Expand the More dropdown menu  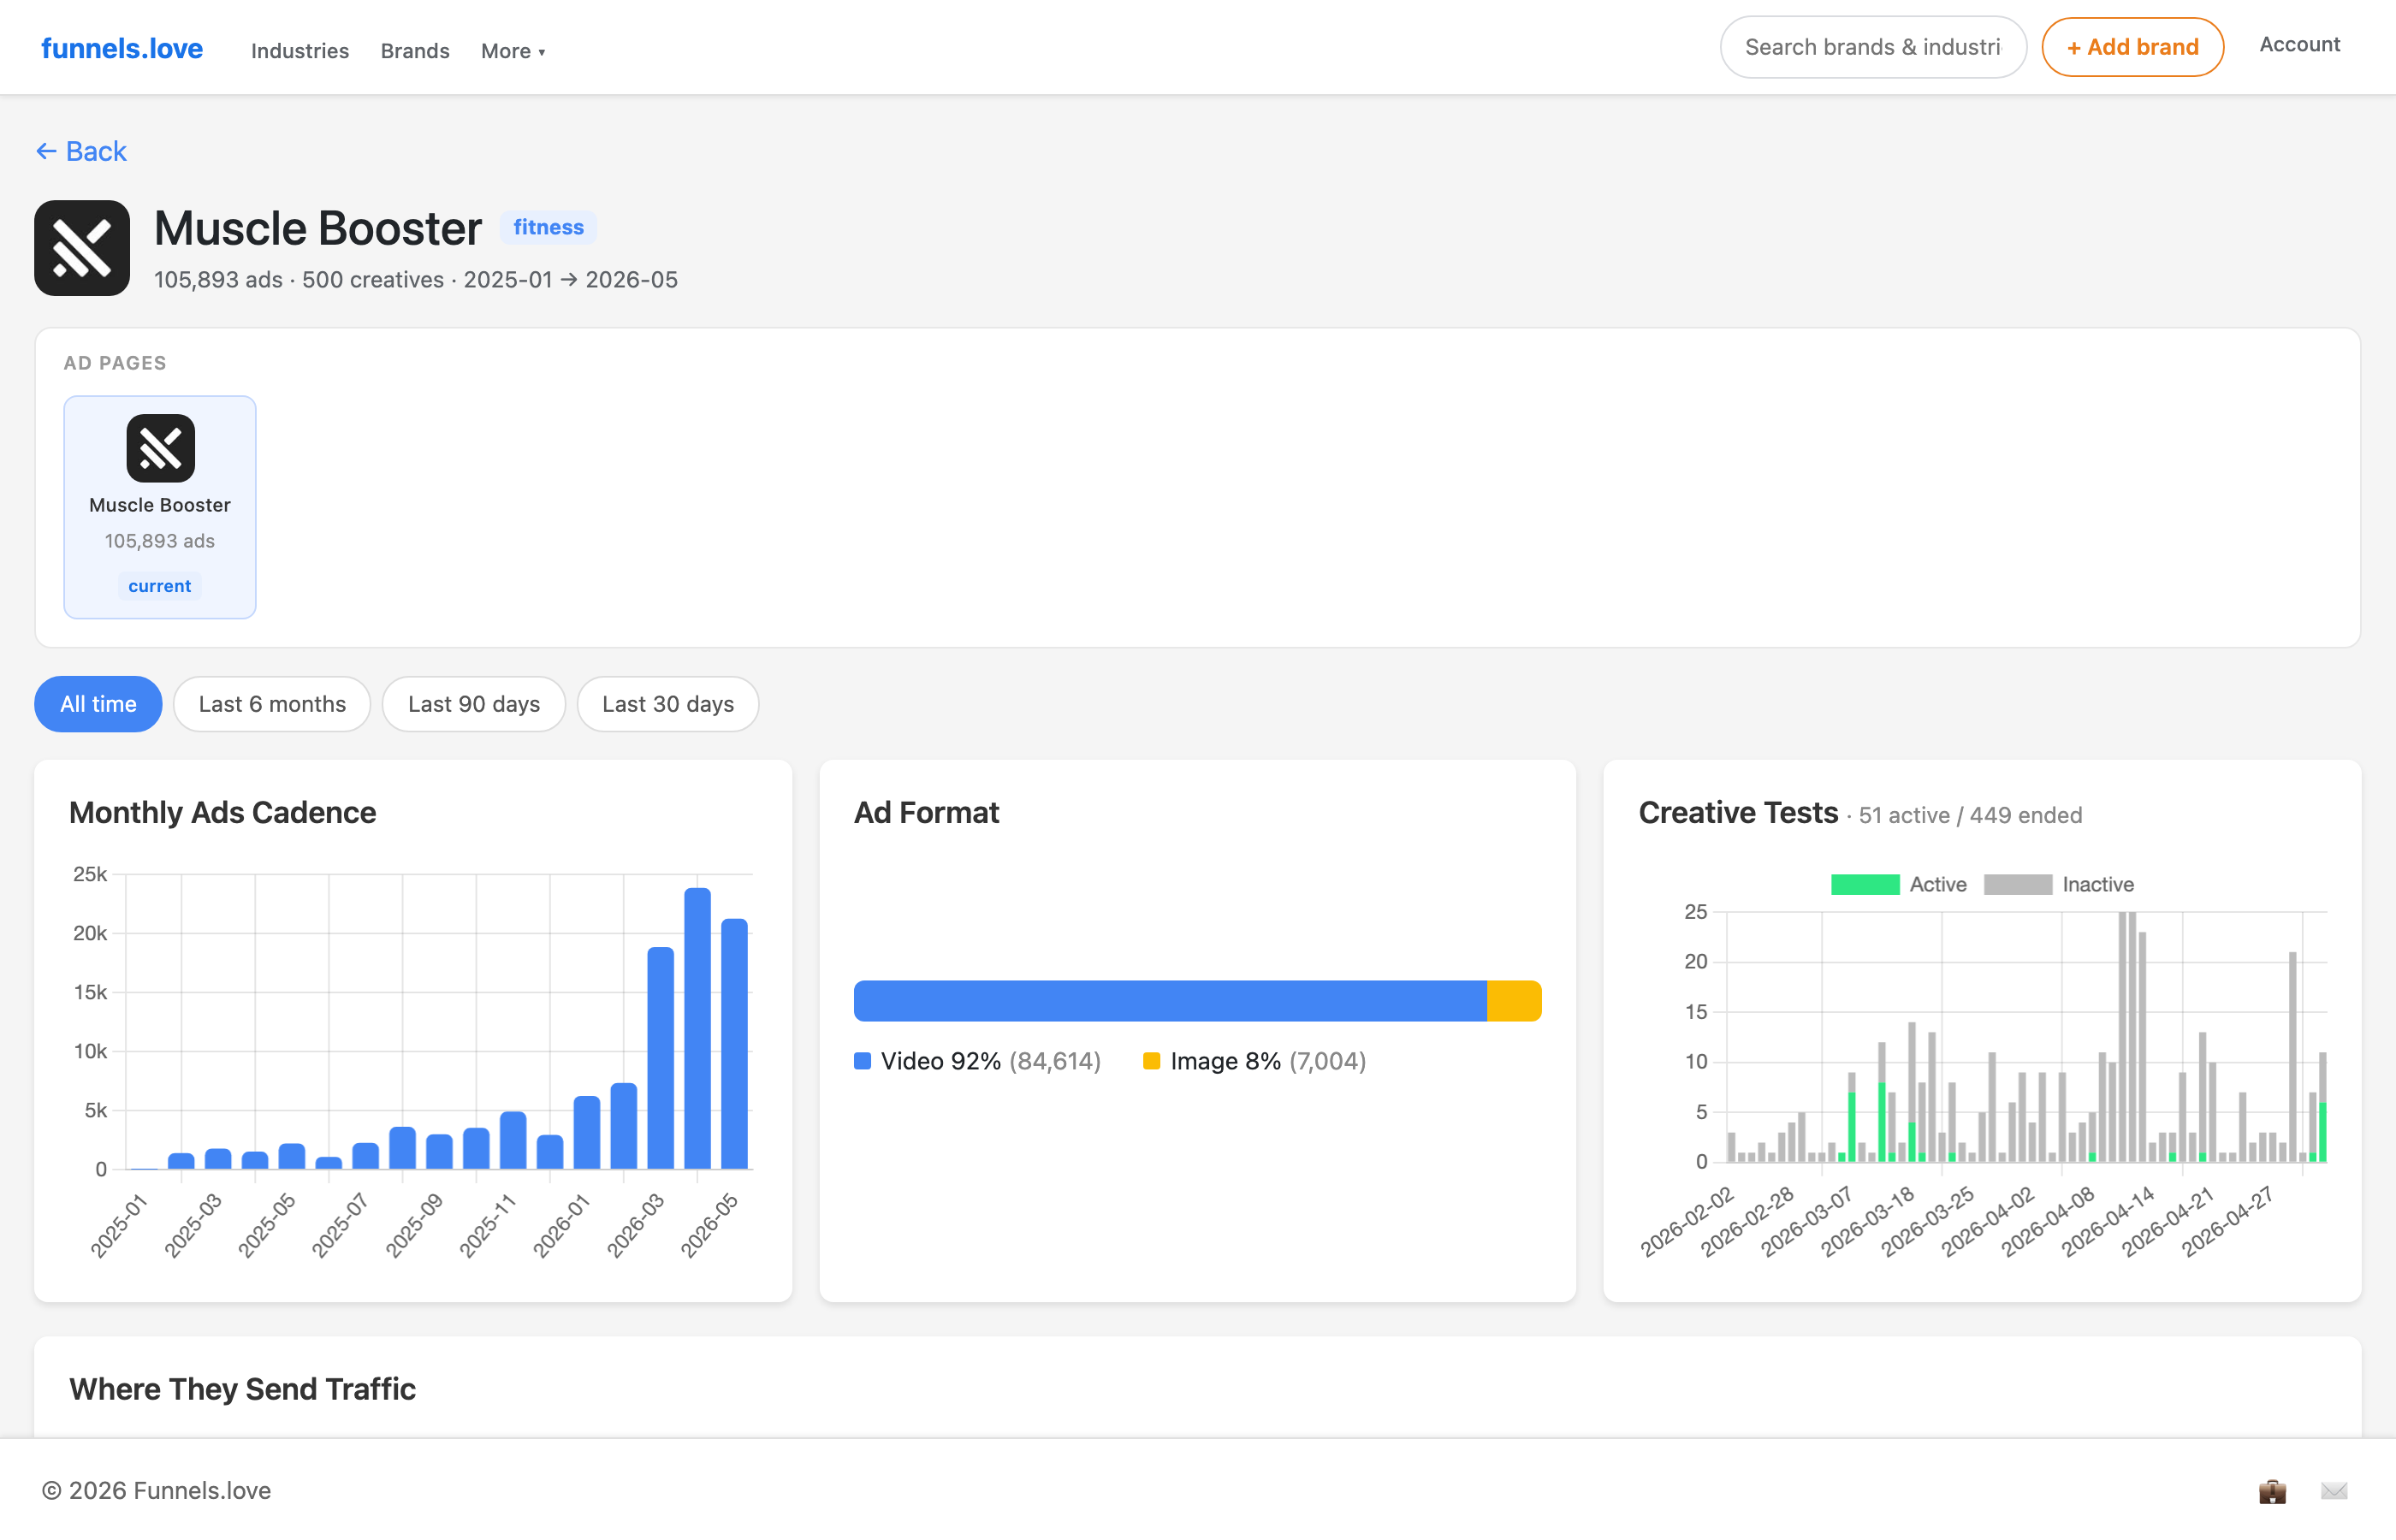click(x=513, y=51)
